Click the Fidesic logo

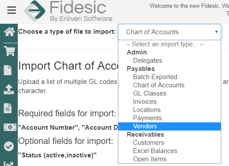[x=68, y=11]
